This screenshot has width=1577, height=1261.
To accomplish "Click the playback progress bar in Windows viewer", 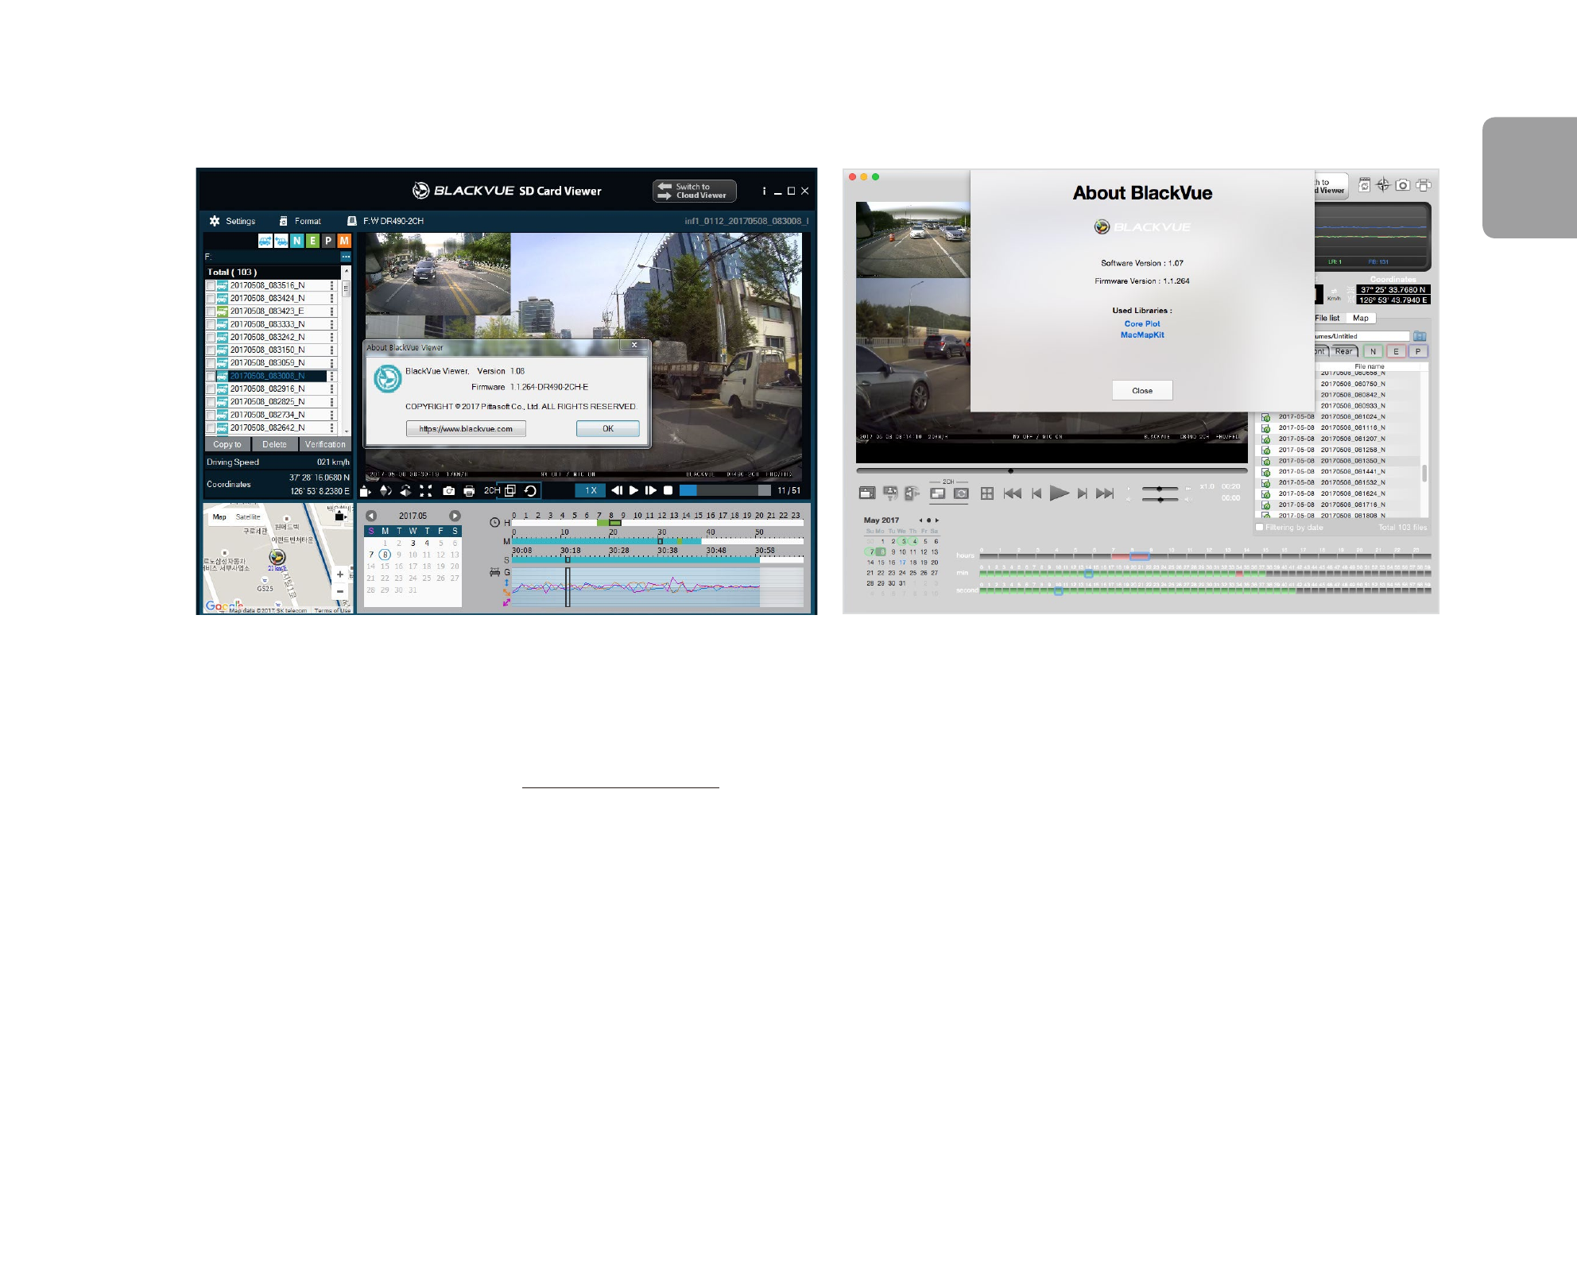I will [x=725, y=490].
